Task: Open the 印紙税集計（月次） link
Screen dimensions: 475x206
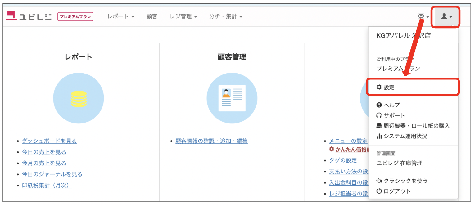Action: pos(47,186)
